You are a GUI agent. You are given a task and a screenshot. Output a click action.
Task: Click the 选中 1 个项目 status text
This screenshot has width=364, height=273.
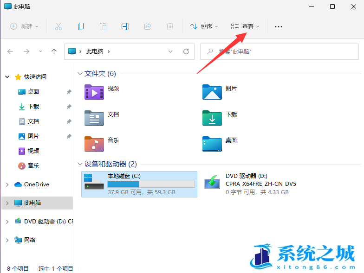point(56,268)
